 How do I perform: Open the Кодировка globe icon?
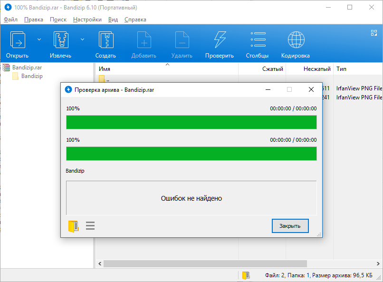[296, 39]
